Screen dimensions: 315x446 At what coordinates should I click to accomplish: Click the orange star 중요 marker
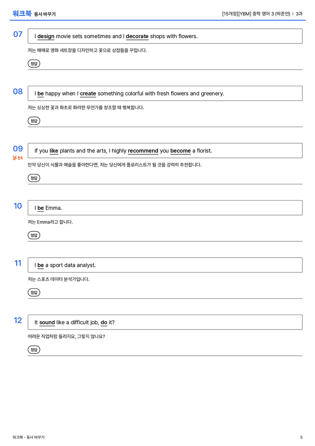click(18, 158)
